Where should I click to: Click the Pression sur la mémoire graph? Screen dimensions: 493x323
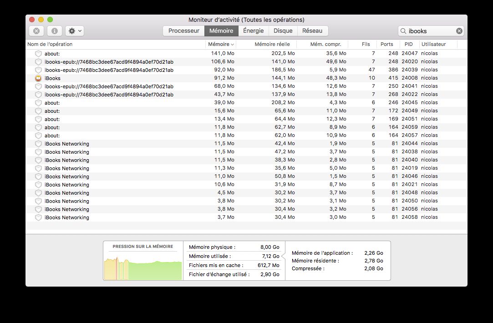143,268
